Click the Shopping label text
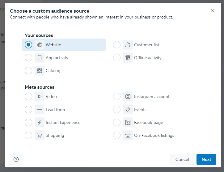 [55, 136]
